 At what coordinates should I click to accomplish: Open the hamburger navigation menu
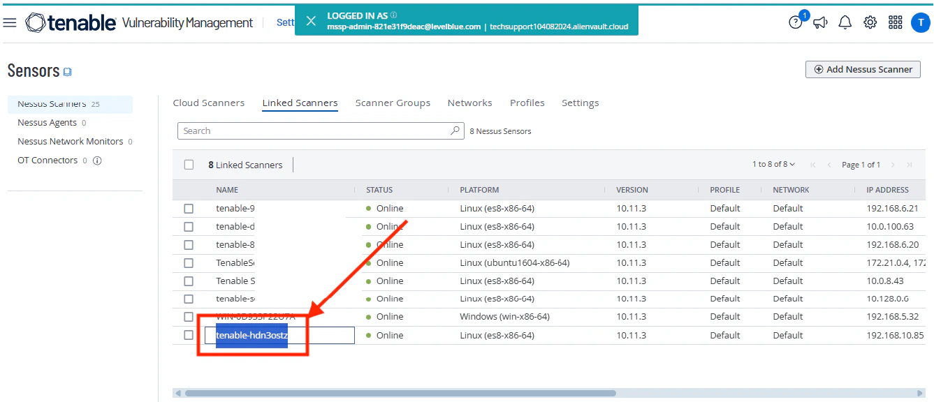coord(10,23)
